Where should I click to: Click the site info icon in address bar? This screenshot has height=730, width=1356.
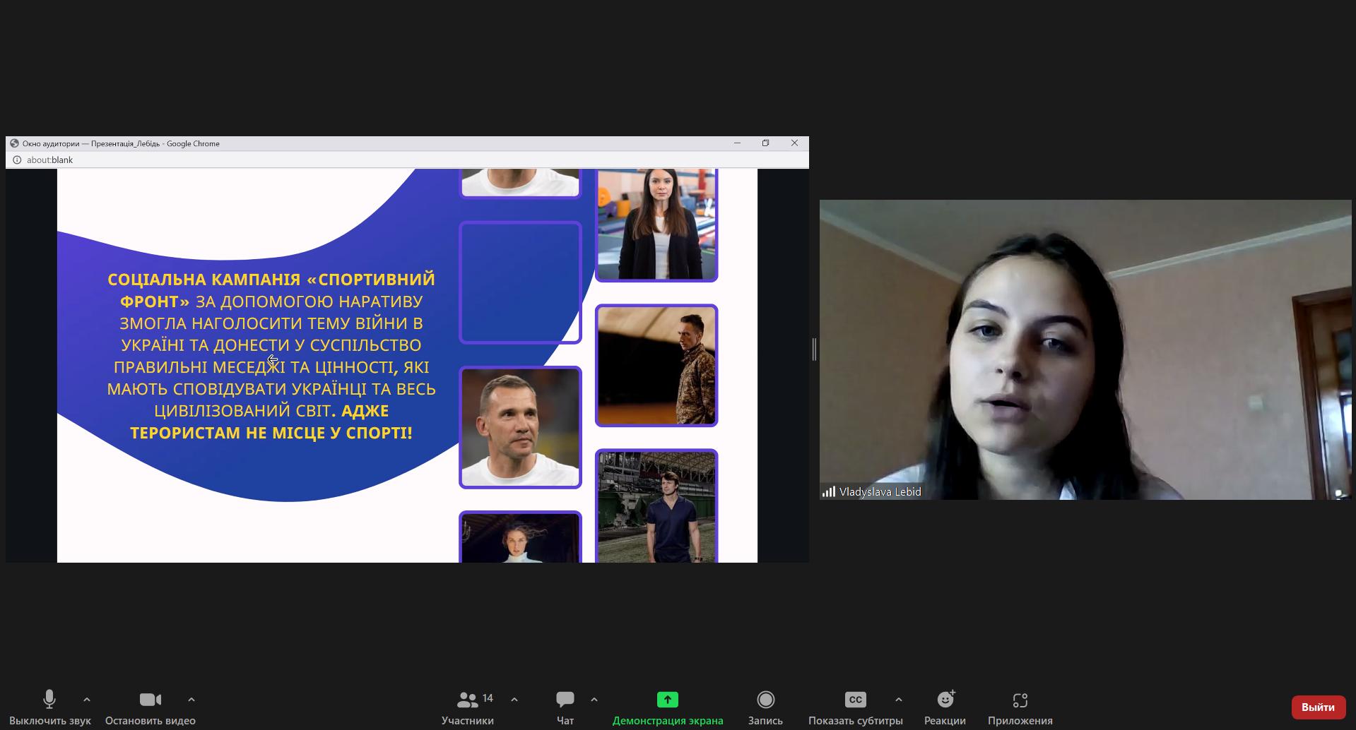[17, 160]
